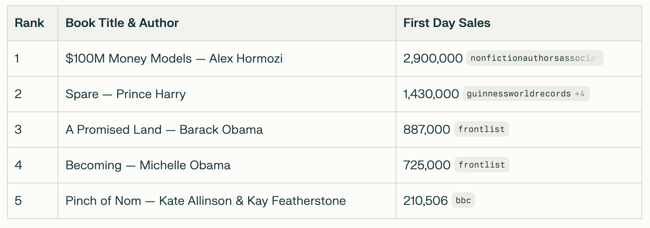Select the Becoming — Michelle Obama cell
This screenshot has height=228, width=650.
227,165
